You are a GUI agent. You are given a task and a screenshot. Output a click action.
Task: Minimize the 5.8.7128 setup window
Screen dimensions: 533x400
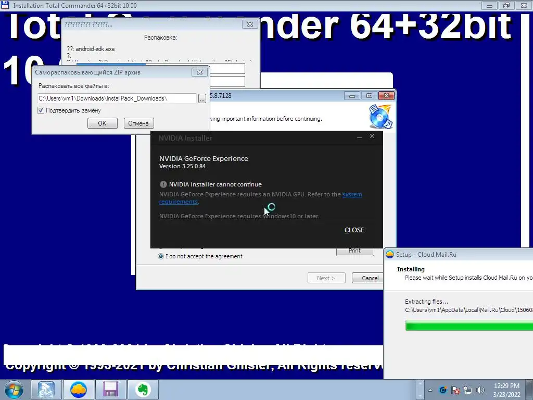(352, 96)
